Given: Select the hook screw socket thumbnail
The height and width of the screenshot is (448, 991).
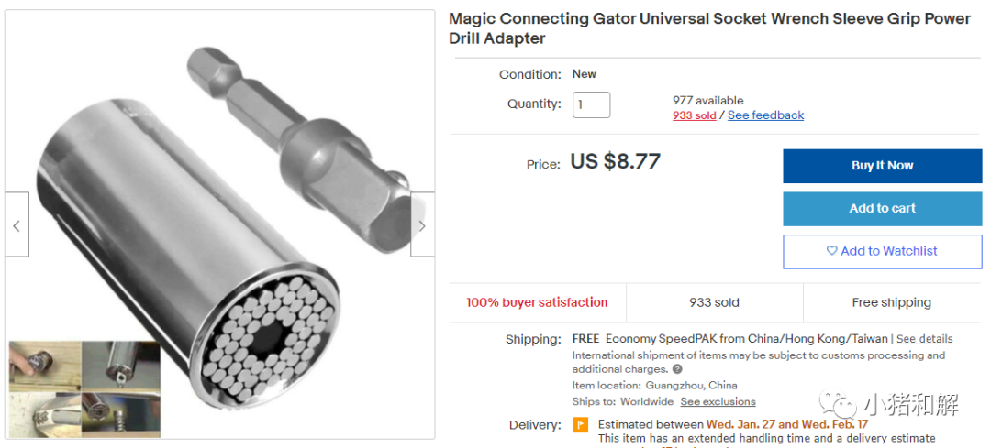Looking at the screenshot, I should coord(121,366).
